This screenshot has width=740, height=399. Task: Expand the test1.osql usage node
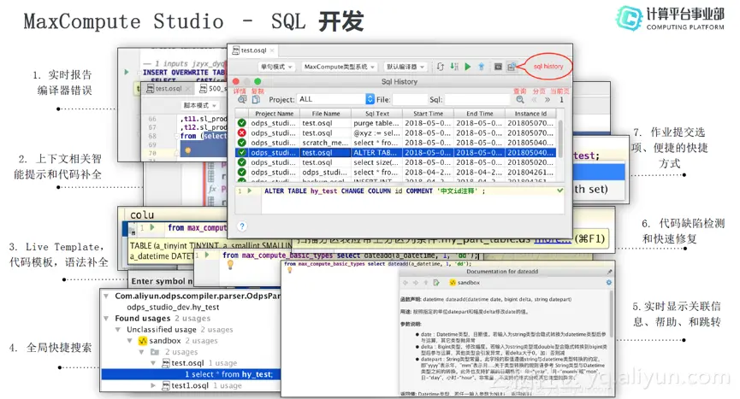click(153, 385)
